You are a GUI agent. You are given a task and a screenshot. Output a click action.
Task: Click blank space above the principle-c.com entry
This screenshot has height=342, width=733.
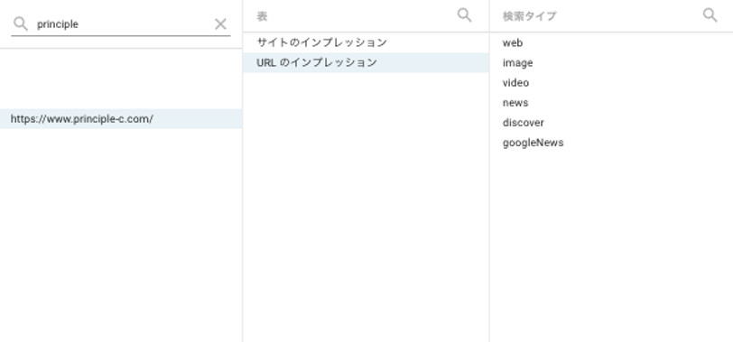(121, 79)
